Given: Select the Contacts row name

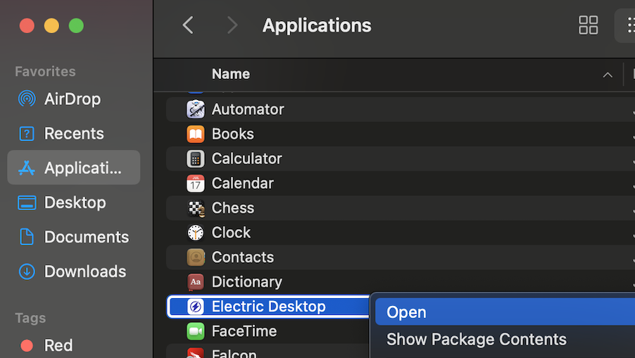Looking at the screenshot, I should [x=243, y=257].
